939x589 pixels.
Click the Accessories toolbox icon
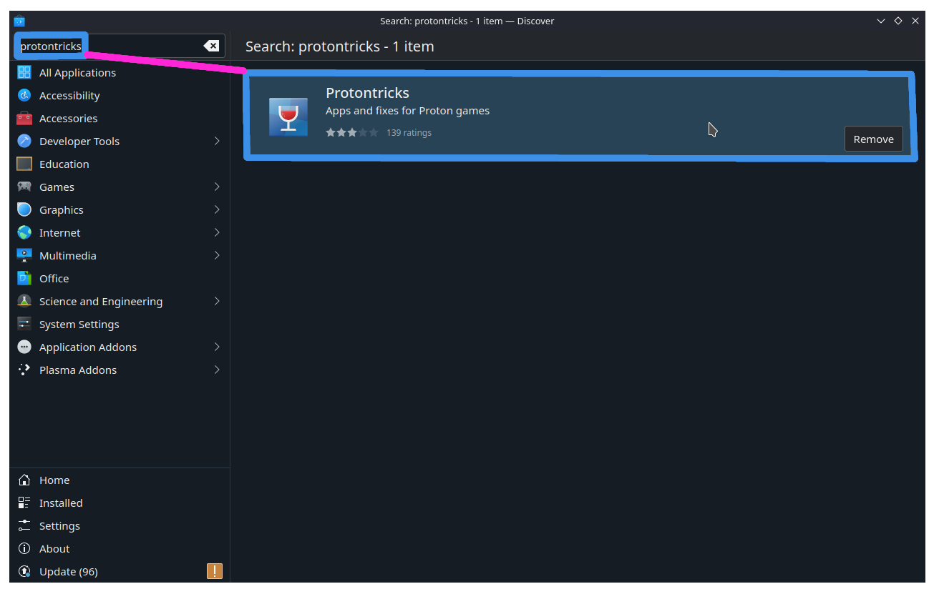click(x=24, y=118)
